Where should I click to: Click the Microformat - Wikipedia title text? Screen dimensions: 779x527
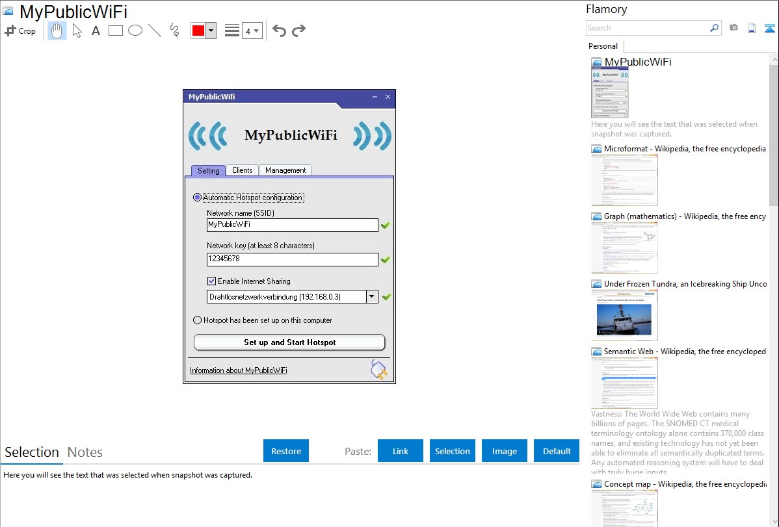click(685, 149)
